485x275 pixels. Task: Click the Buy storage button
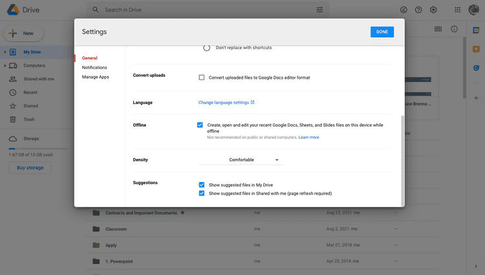pos(30,168)
